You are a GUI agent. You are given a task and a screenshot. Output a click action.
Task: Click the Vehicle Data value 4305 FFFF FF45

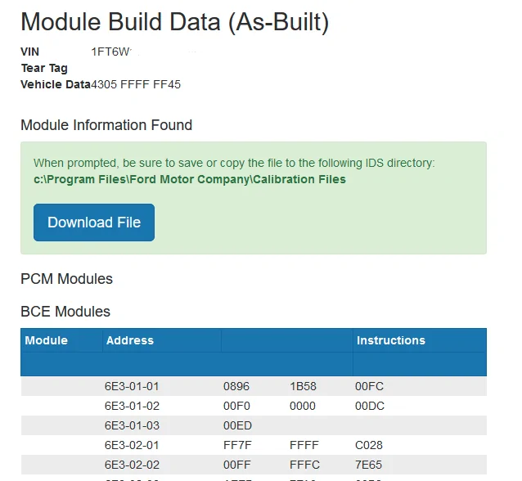pos(136,84)
